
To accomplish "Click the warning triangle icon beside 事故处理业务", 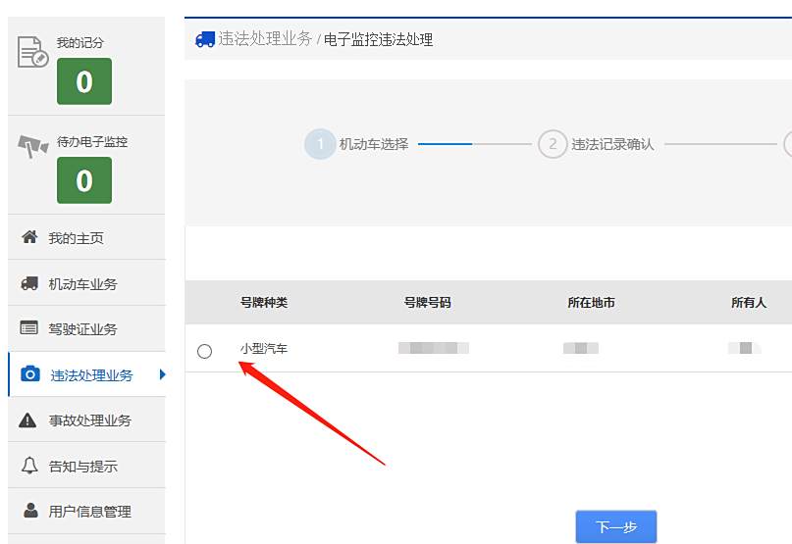I will pyautogui.click(x=27, y=420).
